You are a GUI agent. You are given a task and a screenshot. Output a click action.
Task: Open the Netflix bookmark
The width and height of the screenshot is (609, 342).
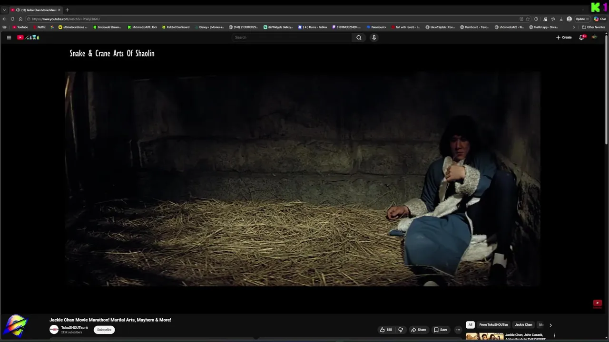click(39, 27)
